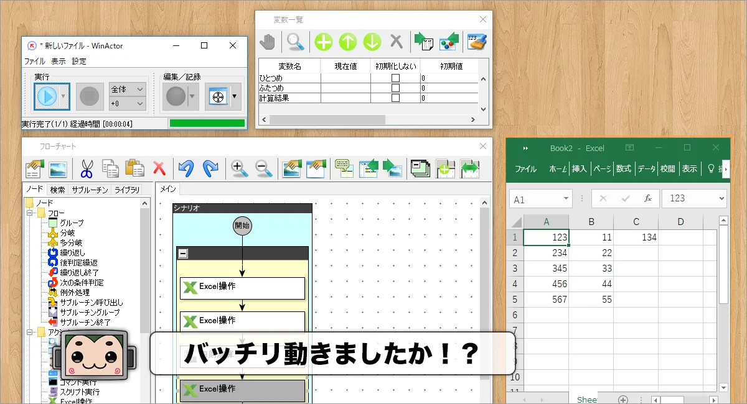Delete the node with the red X
The image size is (747, 404).
tap(159, 168)
